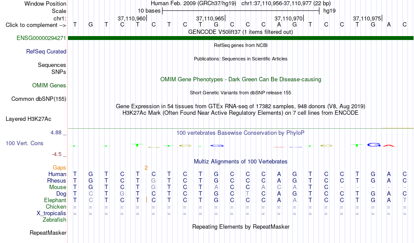Click the faded G in the Dog row
Screen dimensions: 414x243
tap(122, 194)
